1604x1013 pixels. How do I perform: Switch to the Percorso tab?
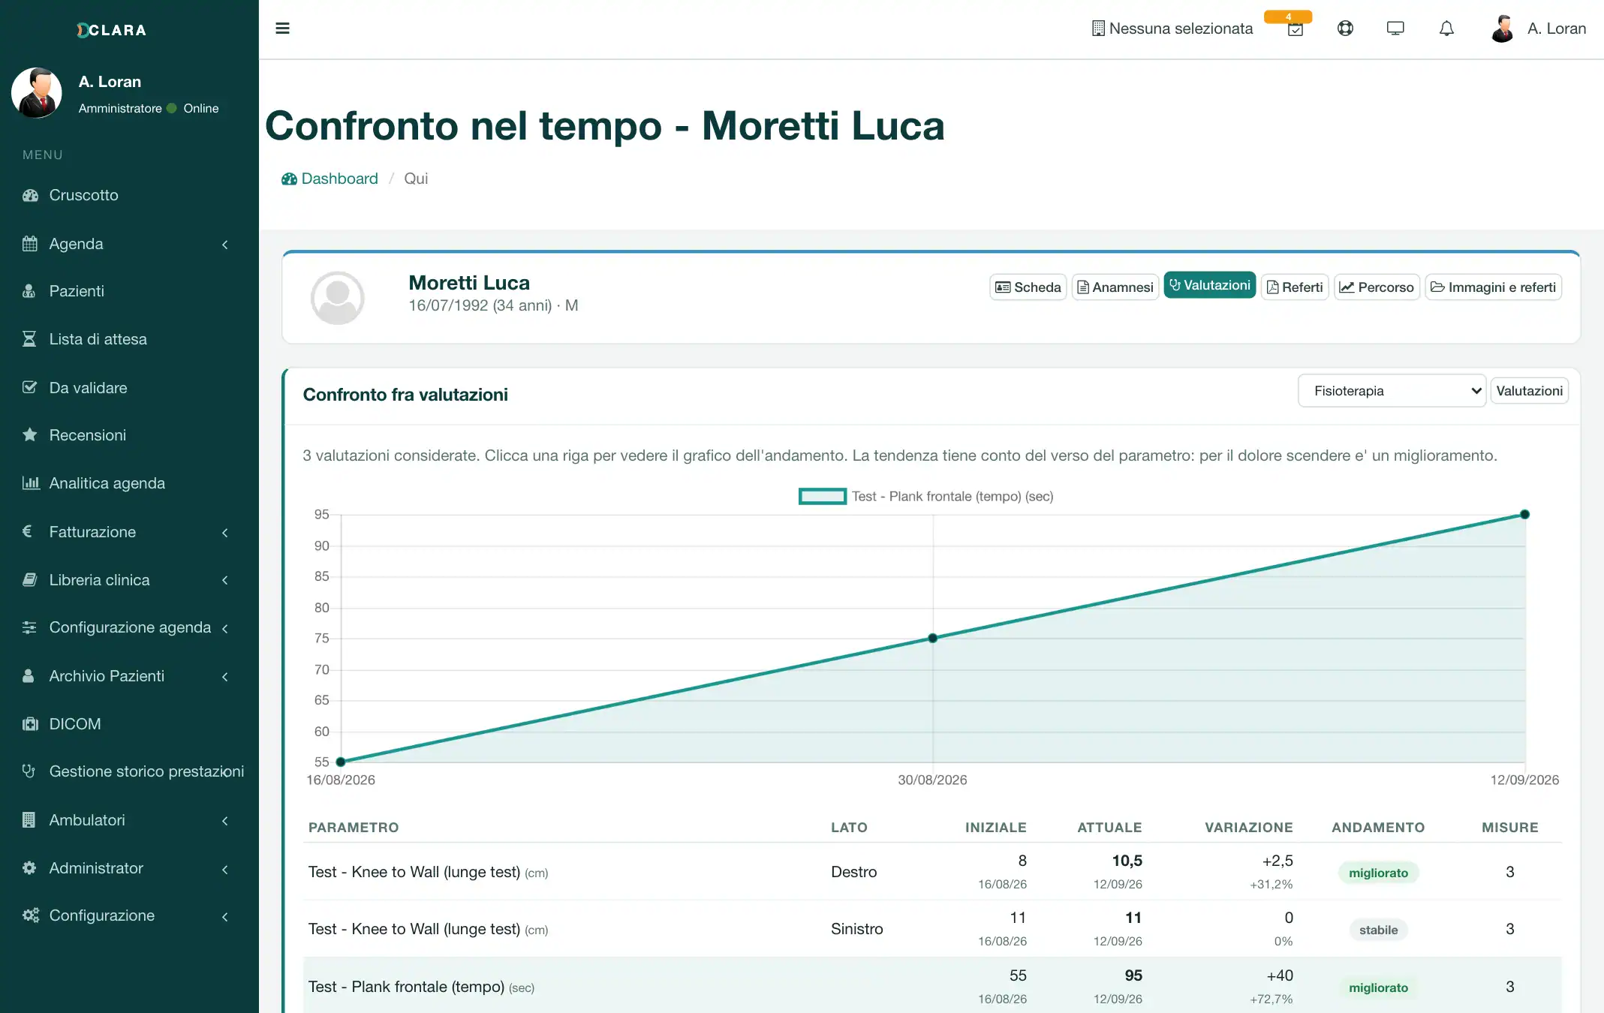[1377, 287]
